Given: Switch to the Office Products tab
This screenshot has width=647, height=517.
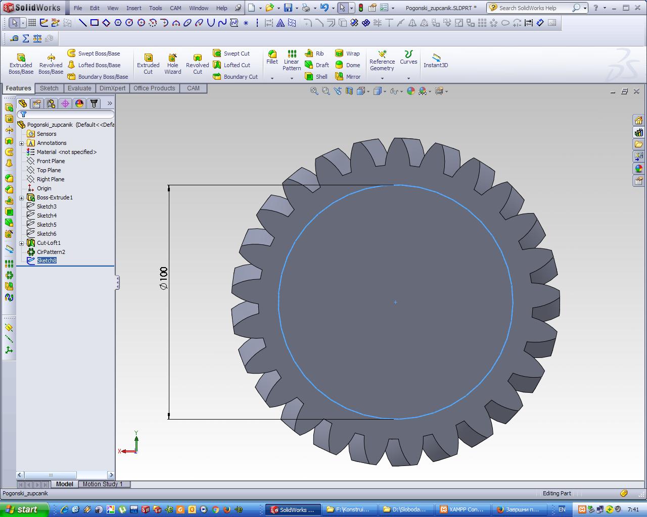Looking at the screenshot, I should tap(154, 88).
